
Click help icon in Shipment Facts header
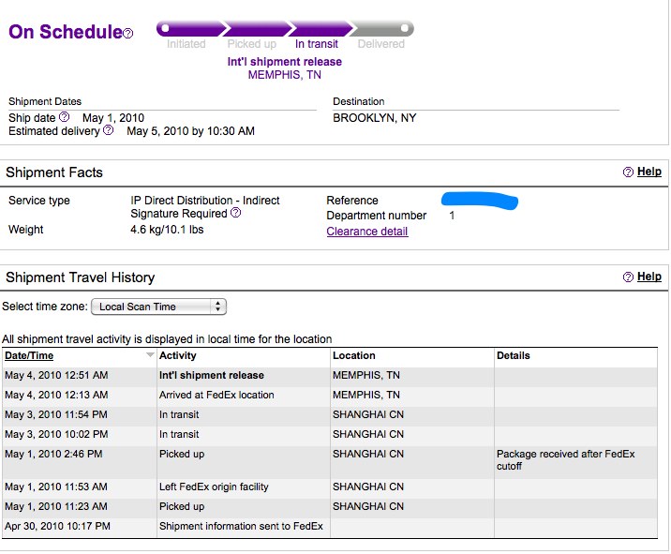pos(628,172)
